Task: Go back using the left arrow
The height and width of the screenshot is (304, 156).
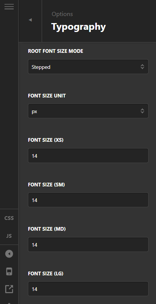Action: click(x=30, y=20)
